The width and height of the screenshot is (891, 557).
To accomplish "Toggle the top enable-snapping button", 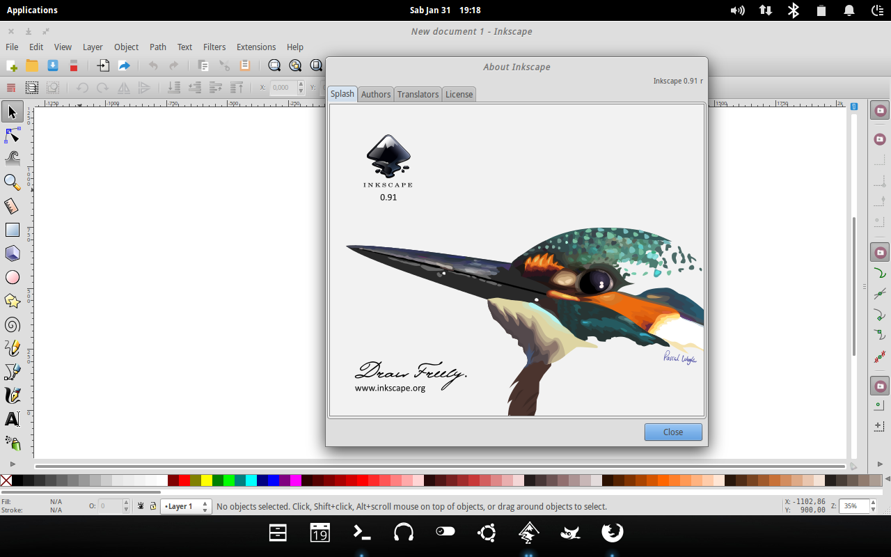I will click(881, 111).
